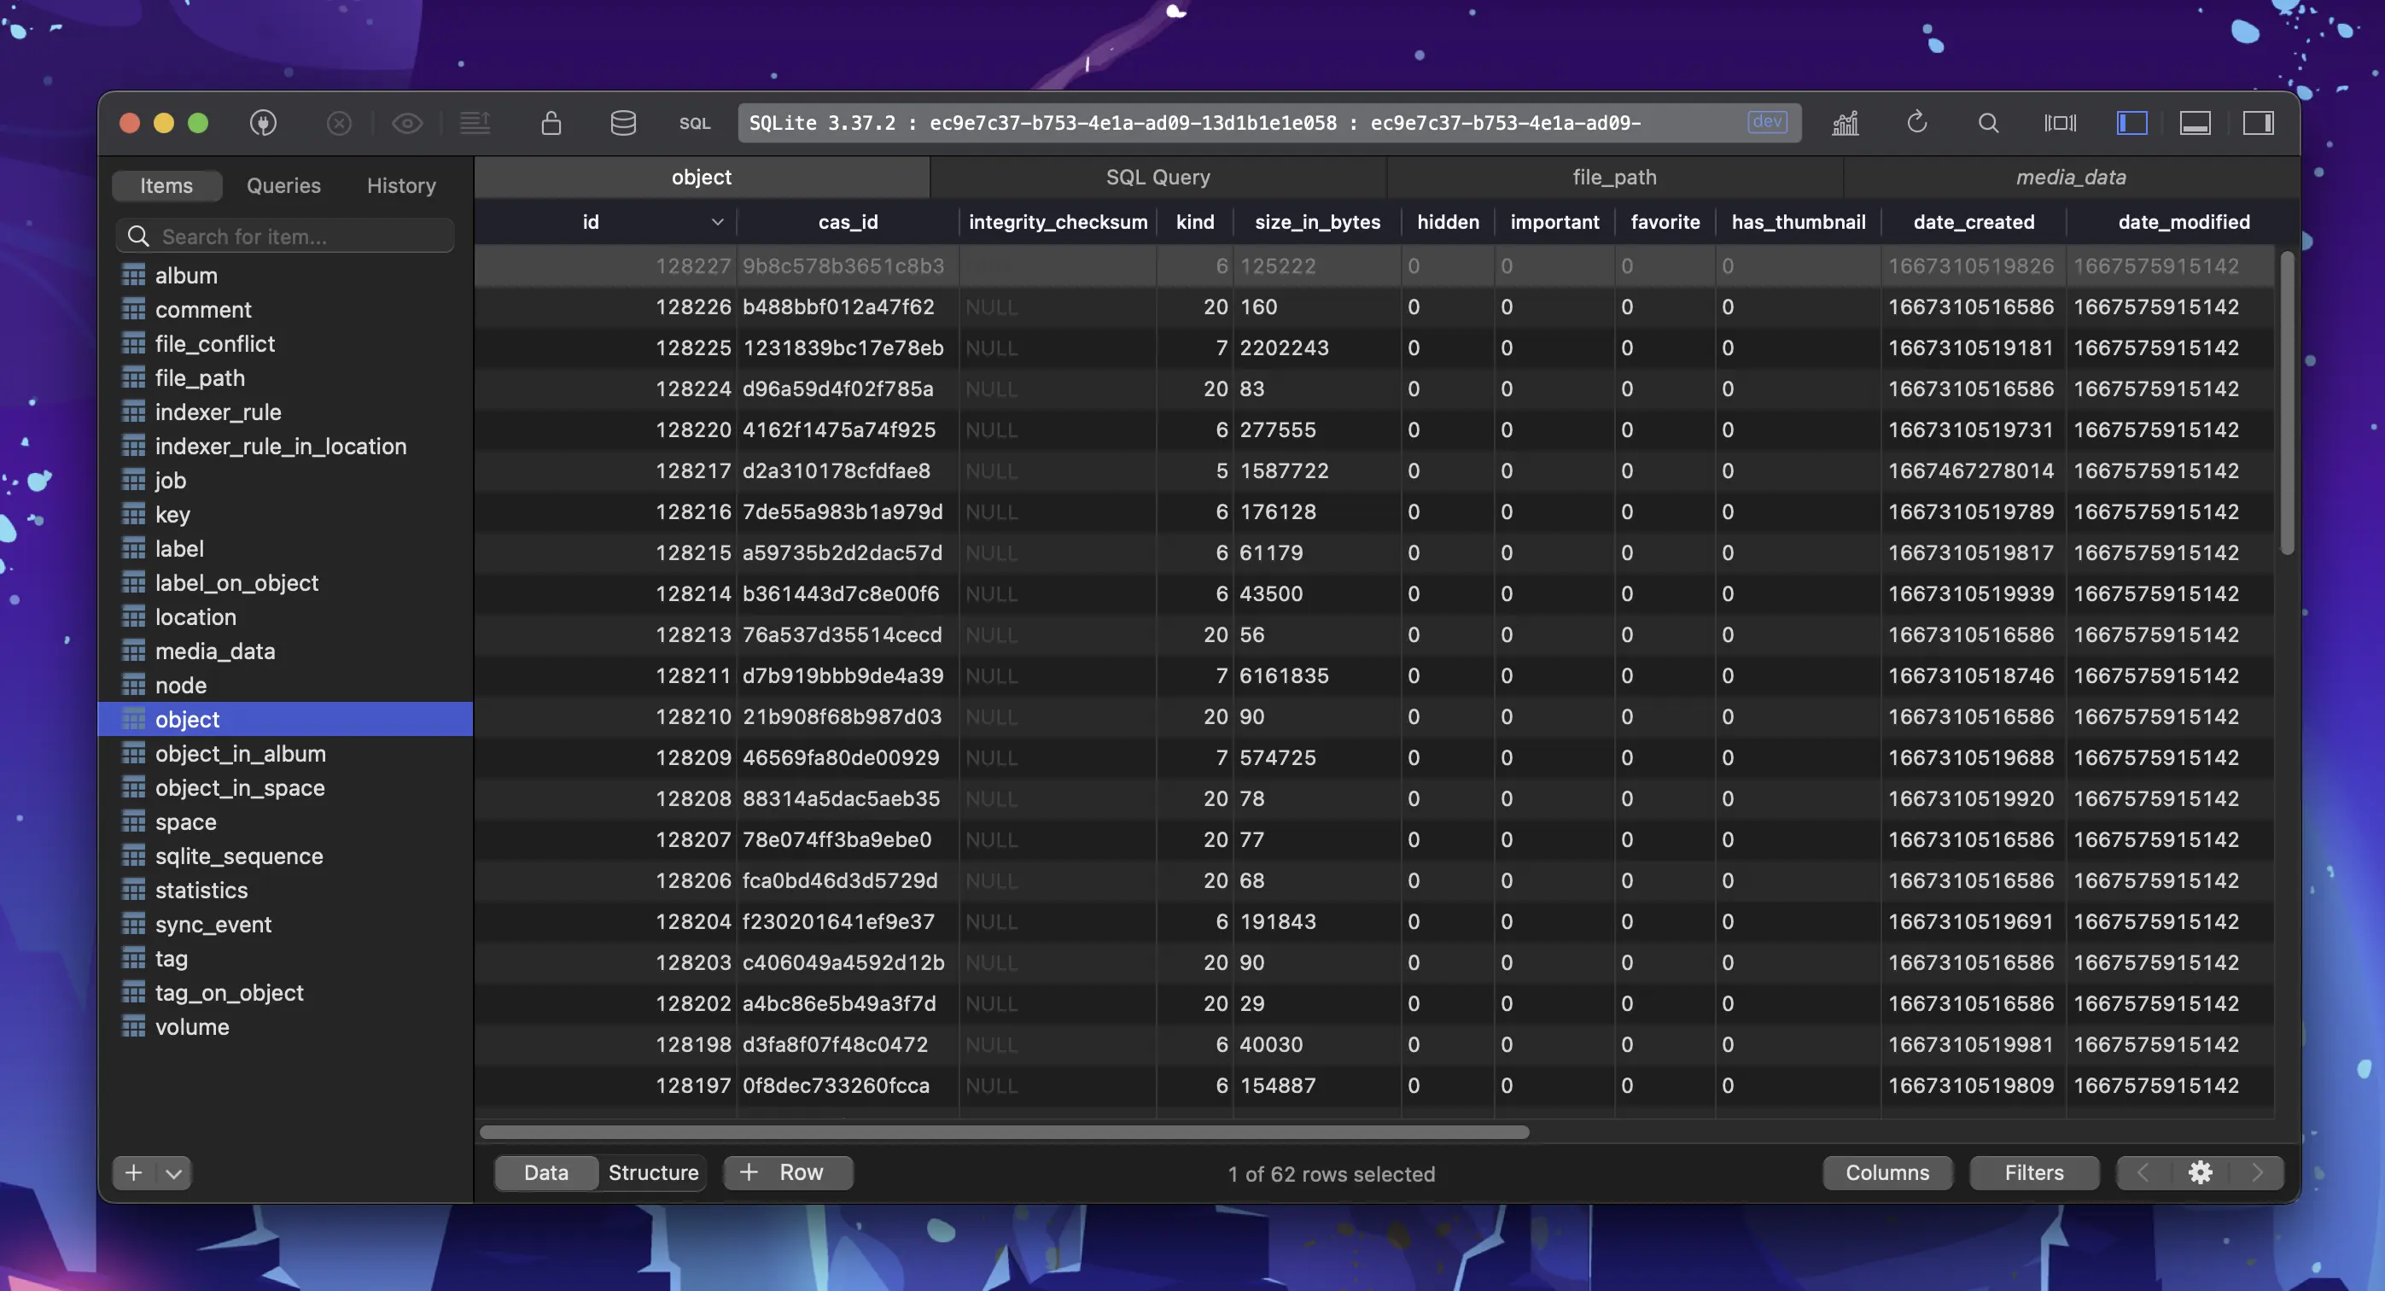2385x1291 pixels.
Task: Select media_data table from sidebar
Action: tap(214, 651)
